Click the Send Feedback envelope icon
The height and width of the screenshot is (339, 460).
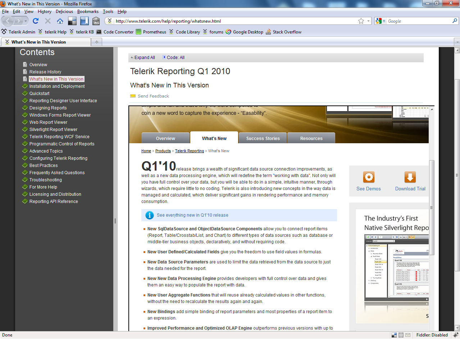[133, 96]
